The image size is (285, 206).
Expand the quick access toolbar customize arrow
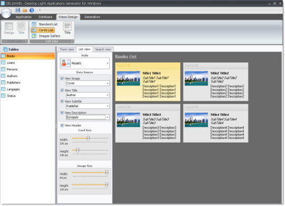point(40,10)
